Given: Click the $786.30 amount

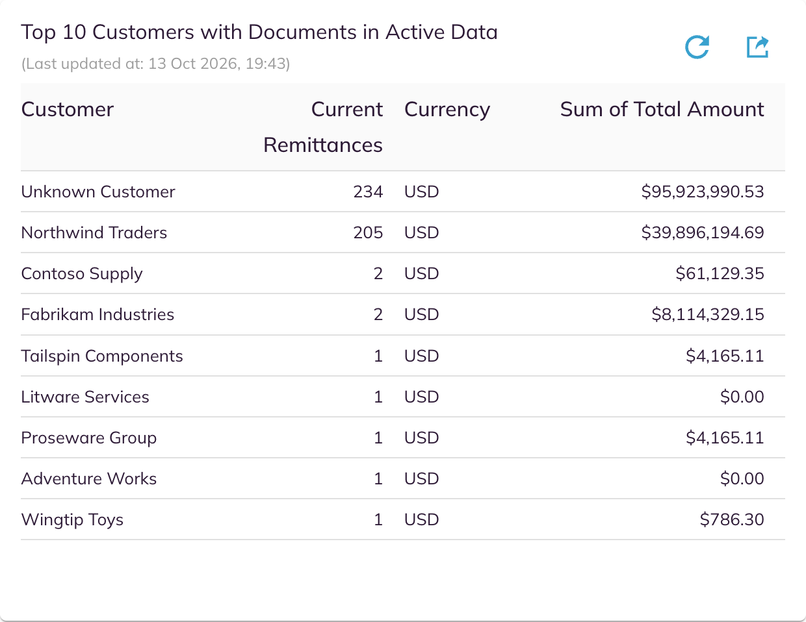Looking at the screenshot, I should 732,519.
